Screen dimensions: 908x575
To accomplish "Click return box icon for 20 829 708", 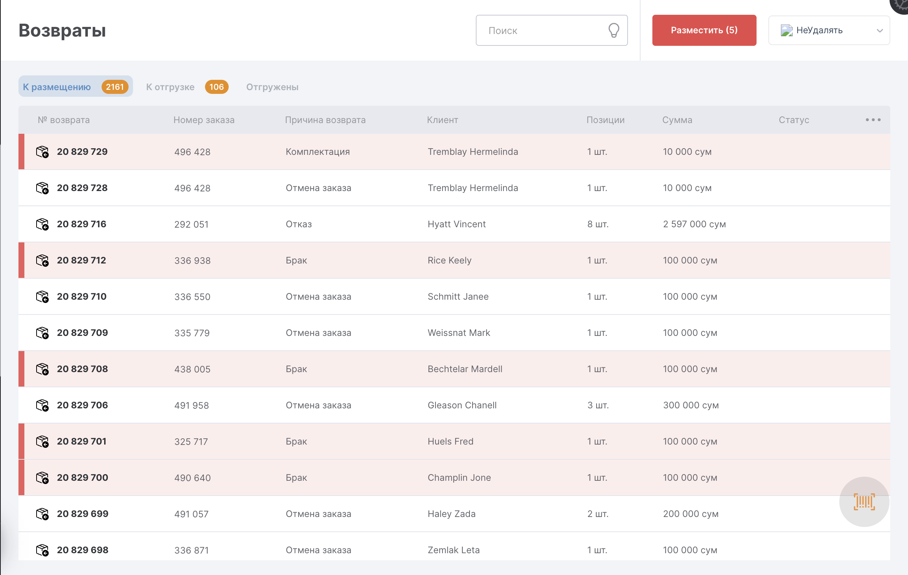I will coord(42,369).
